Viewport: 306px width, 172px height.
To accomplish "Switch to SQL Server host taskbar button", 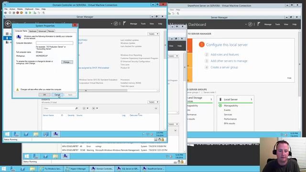I will [x=128, y=169].
